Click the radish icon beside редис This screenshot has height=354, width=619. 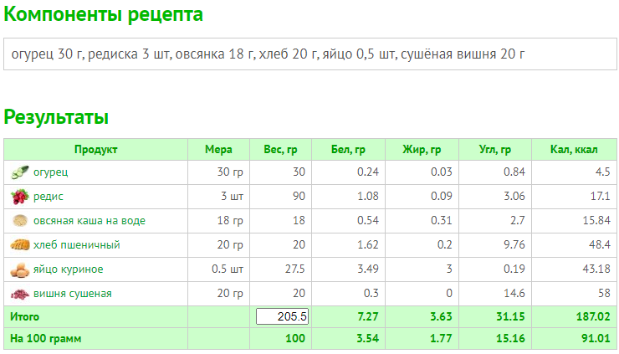coord(20,197)
